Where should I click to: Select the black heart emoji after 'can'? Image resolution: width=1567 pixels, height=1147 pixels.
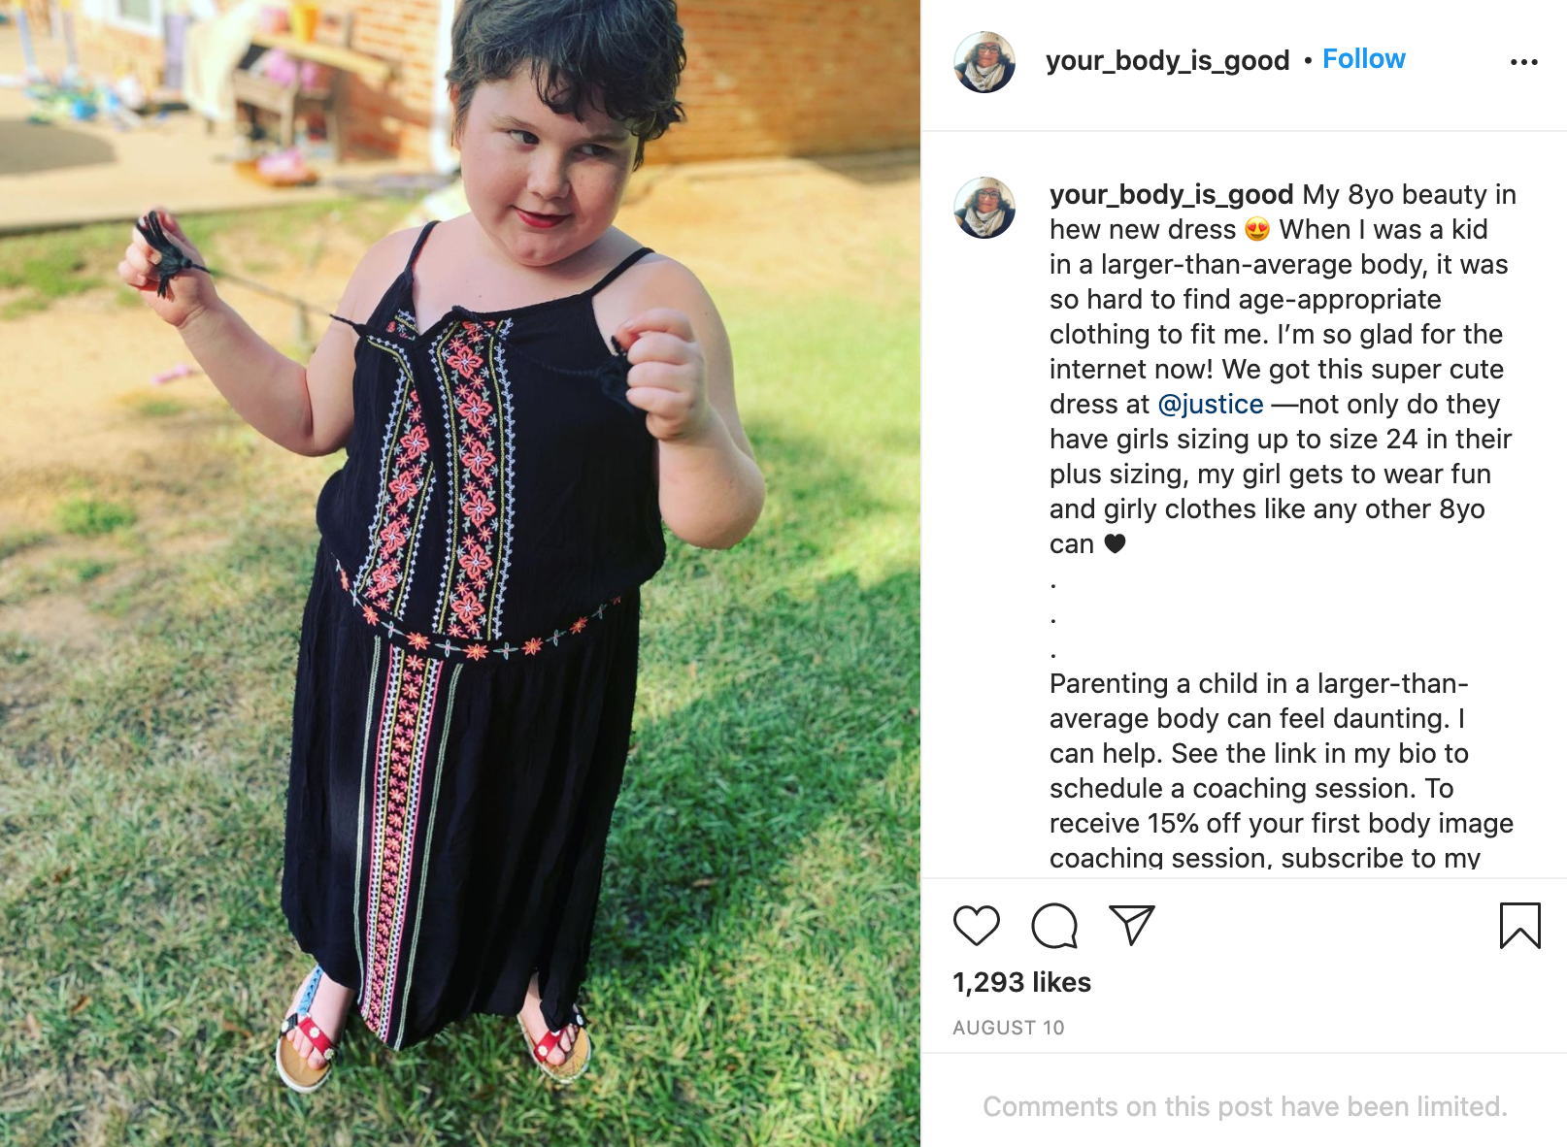(x=1115, y=543)
